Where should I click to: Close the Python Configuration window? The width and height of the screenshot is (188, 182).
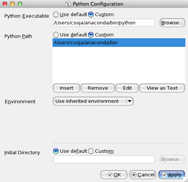coord(5,4)
